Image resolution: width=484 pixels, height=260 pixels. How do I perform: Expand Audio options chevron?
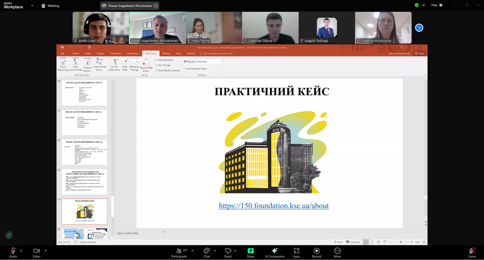click(21, 251)
